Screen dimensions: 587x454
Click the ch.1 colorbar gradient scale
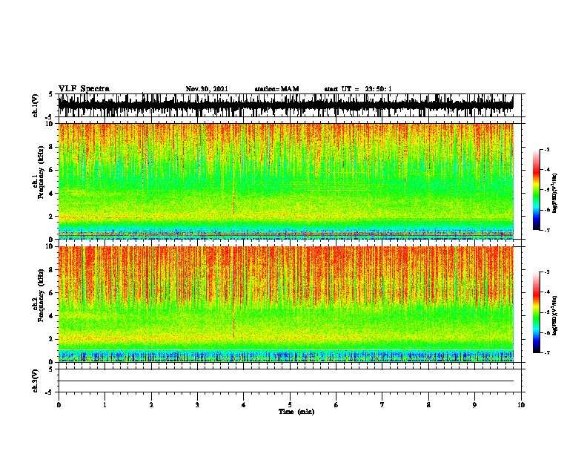click(x=537, y=190)
